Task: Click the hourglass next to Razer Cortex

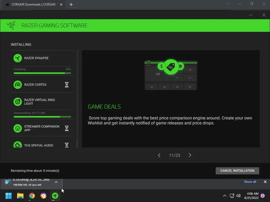Action: coord(67,85)
